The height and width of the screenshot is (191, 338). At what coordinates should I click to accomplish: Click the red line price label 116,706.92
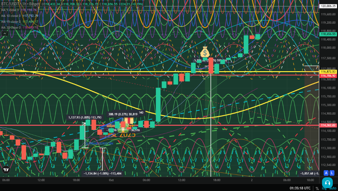tap(328, 76)
